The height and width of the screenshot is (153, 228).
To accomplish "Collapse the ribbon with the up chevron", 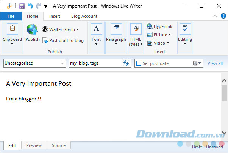I will 215,16.
